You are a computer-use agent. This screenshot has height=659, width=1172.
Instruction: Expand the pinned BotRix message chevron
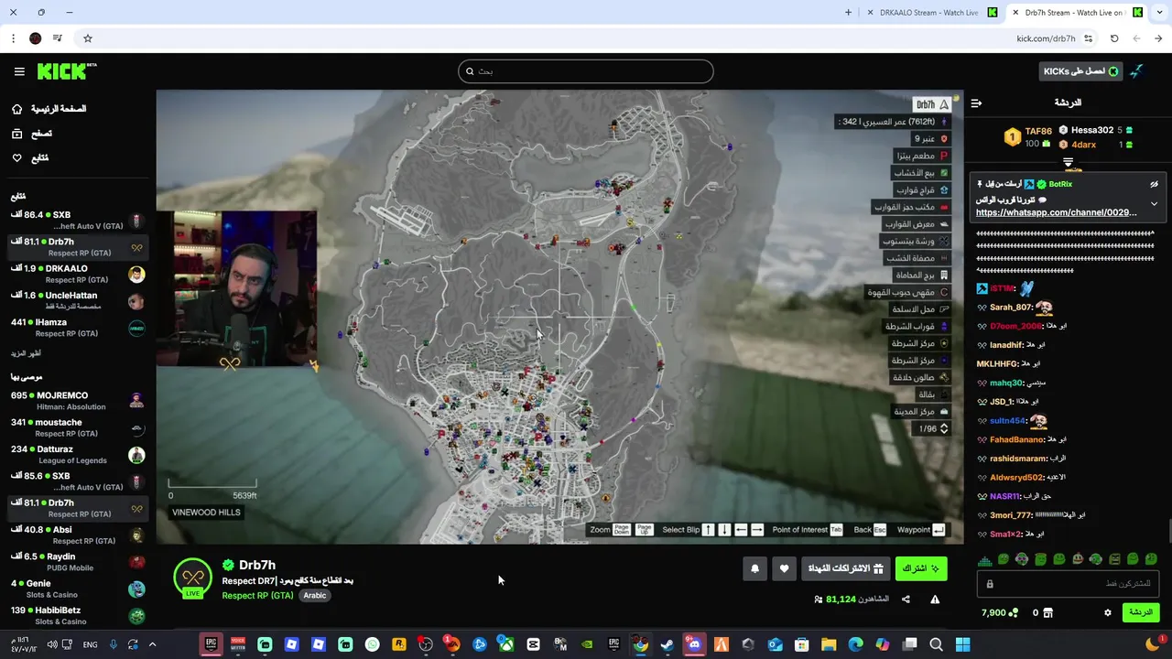pyautogui.click(x=1154, y=203)
